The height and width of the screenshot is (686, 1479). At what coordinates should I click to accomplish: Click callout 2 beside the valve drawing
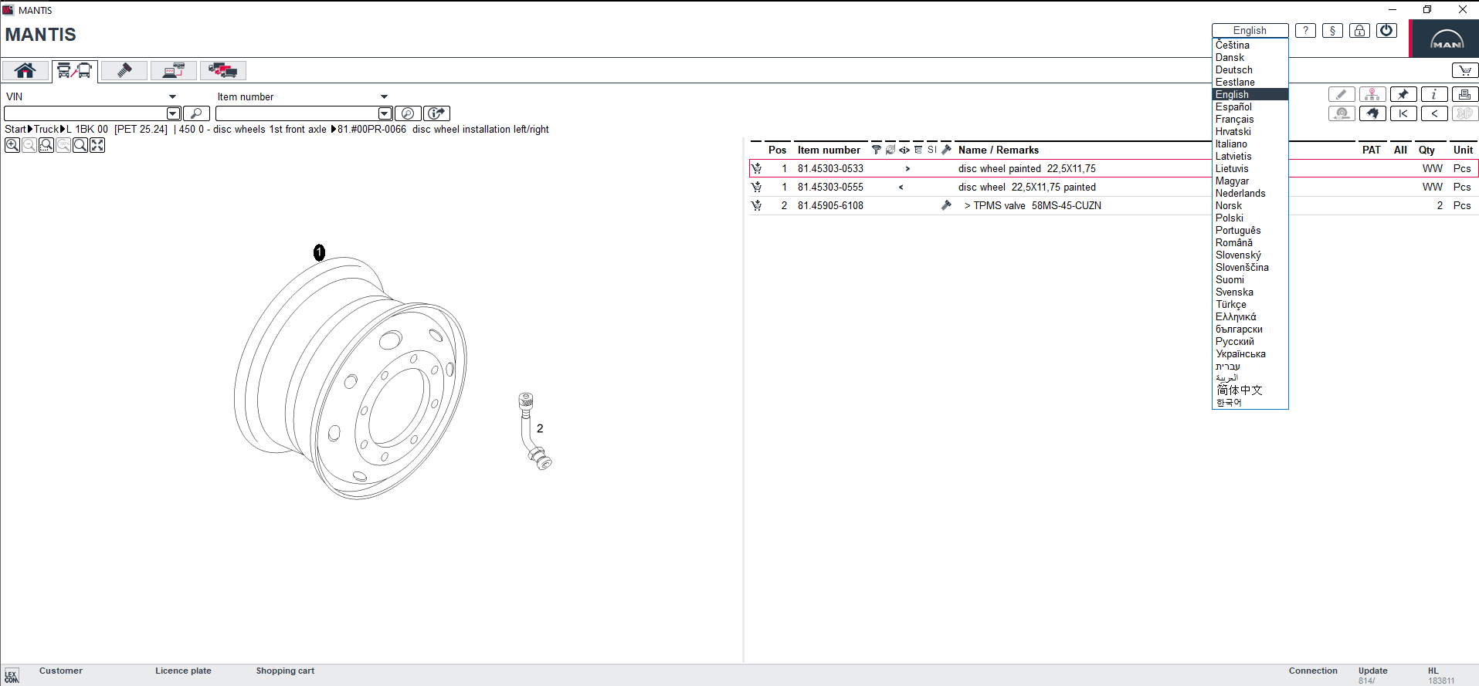click(x=540, y=428)
